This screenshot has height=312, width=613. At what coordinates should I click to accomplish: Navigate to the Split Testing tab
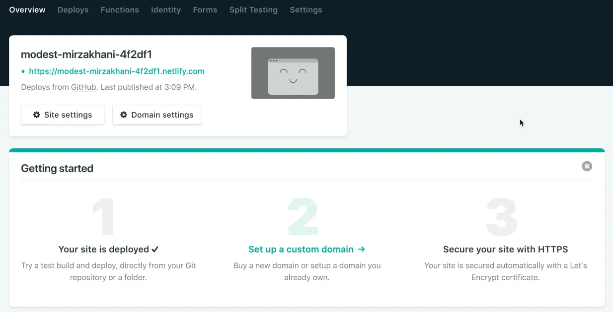click(x=253, y=10)
